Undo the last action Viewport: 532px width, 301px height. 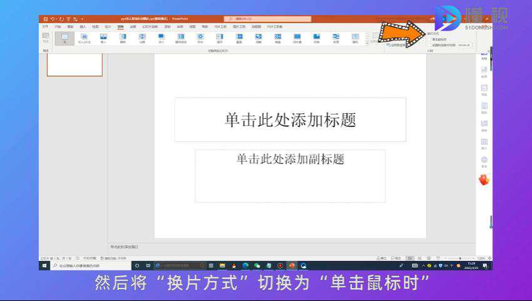pyautogui.click(x=53, y=19)
